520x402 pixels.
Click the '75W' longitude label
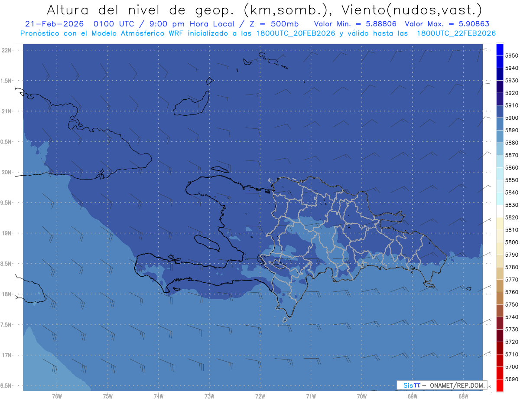(x=107, y=396)
